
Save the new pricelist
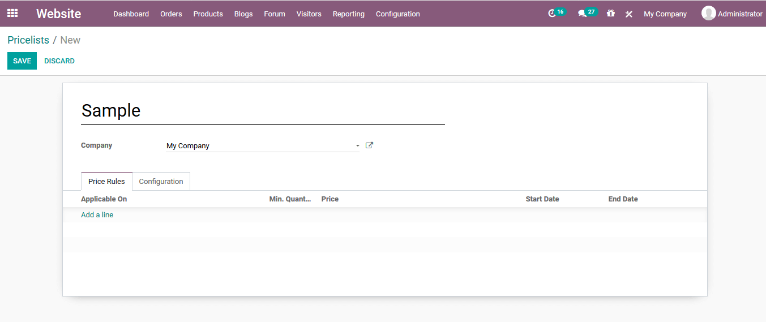[22, 61]
